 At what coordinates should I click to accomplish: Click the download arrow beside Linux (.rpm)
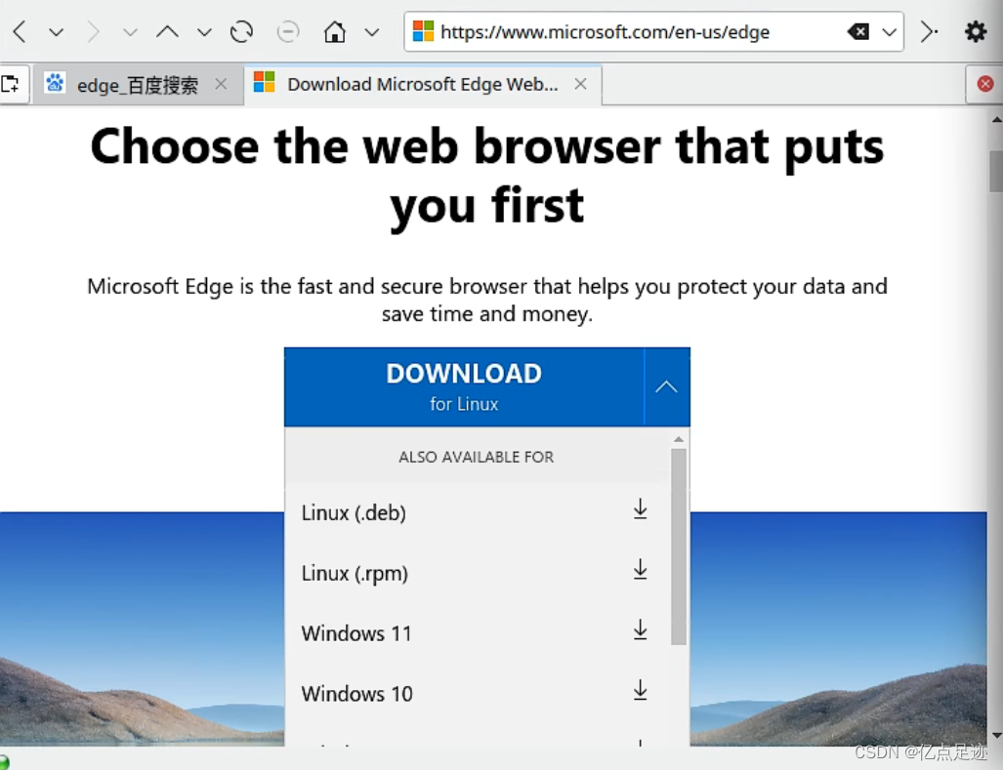tap(641, 570)
